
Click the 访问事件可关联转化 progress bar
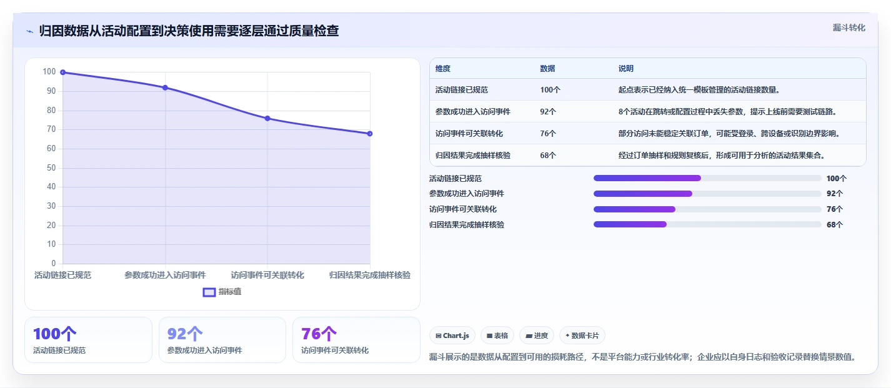coord(707,209)
